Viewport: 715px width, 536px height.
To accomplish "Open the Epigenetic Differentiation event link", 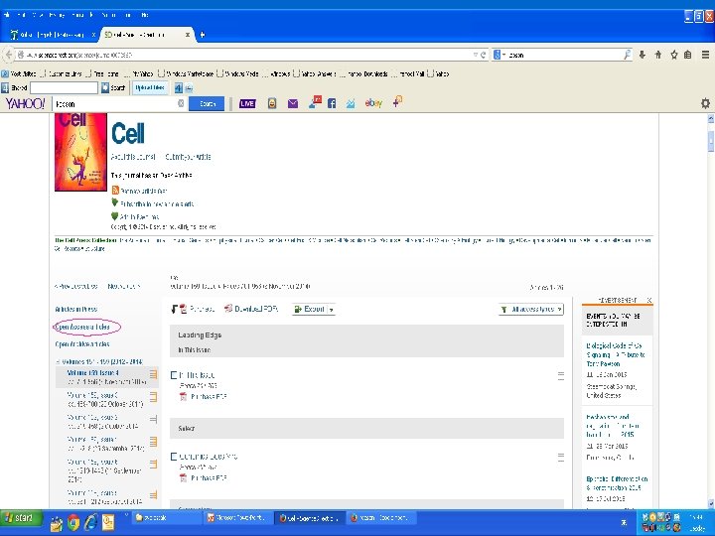I will click(617, 483).
